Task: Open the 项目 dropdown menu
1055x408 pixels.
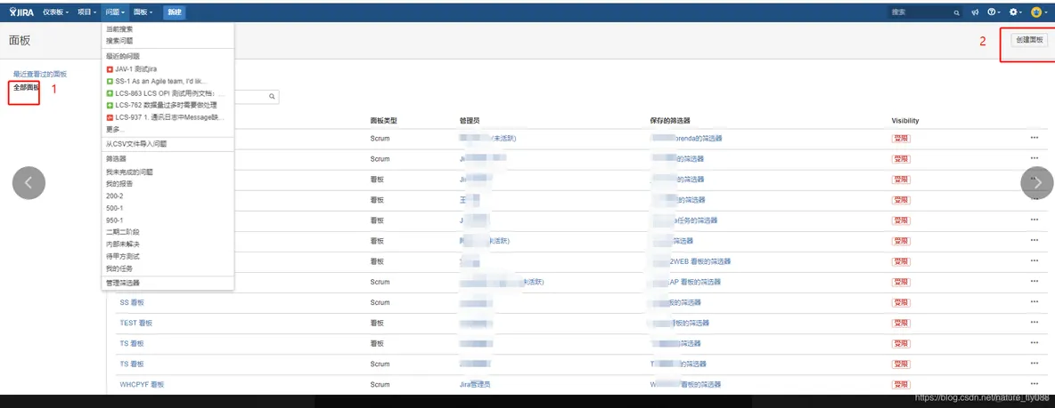Action: [86, 12]
